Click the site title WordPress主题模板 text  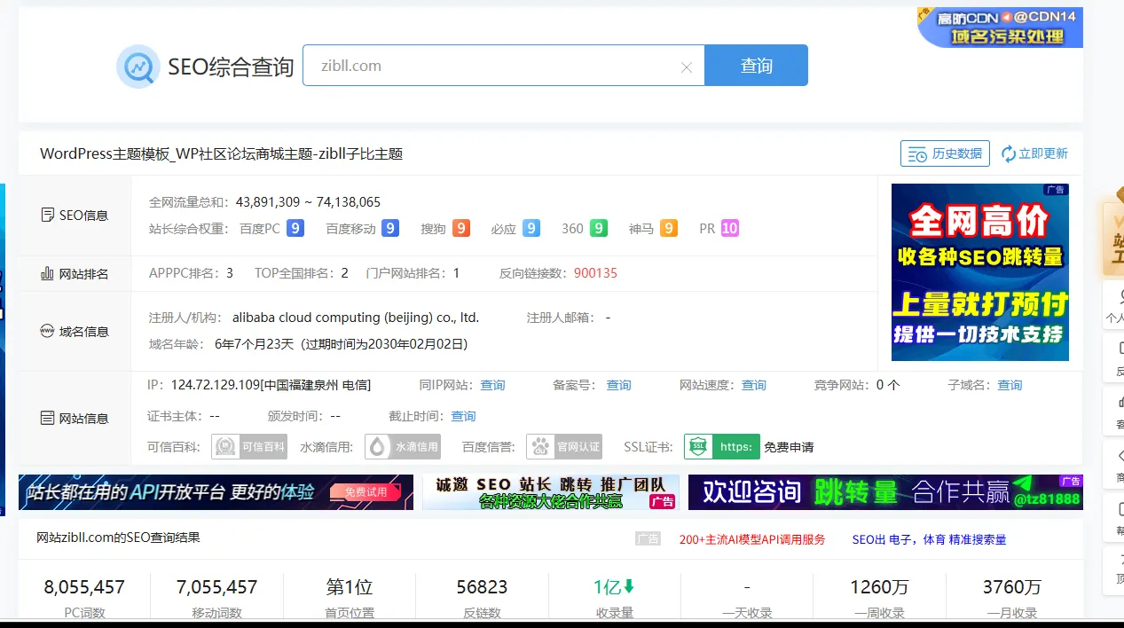[x=222, y=153]
